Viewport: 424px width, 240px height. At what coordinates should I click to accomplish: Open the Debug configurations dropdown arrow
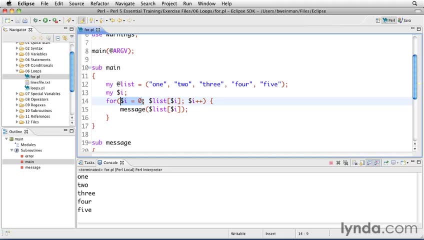coord(40,20)
